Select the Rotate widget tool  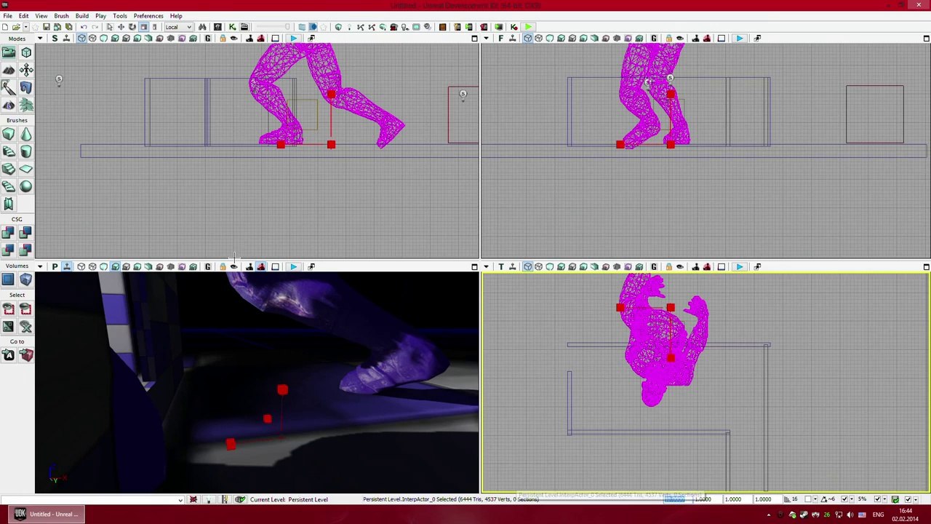tap(132, 27)
